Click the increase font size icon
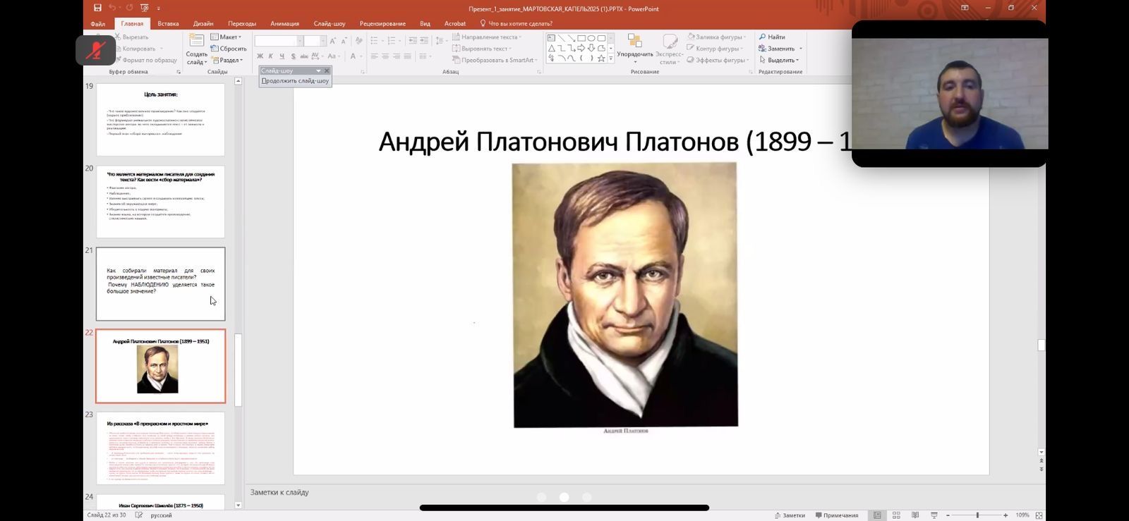This screenshot has width=1129, height=521. coord(333,41)
